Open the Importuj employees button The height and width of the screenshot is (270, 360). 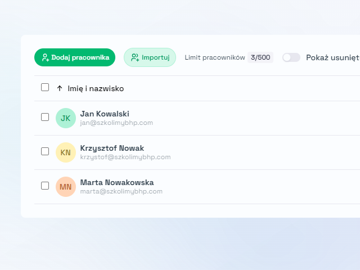[x=150, y=57]
